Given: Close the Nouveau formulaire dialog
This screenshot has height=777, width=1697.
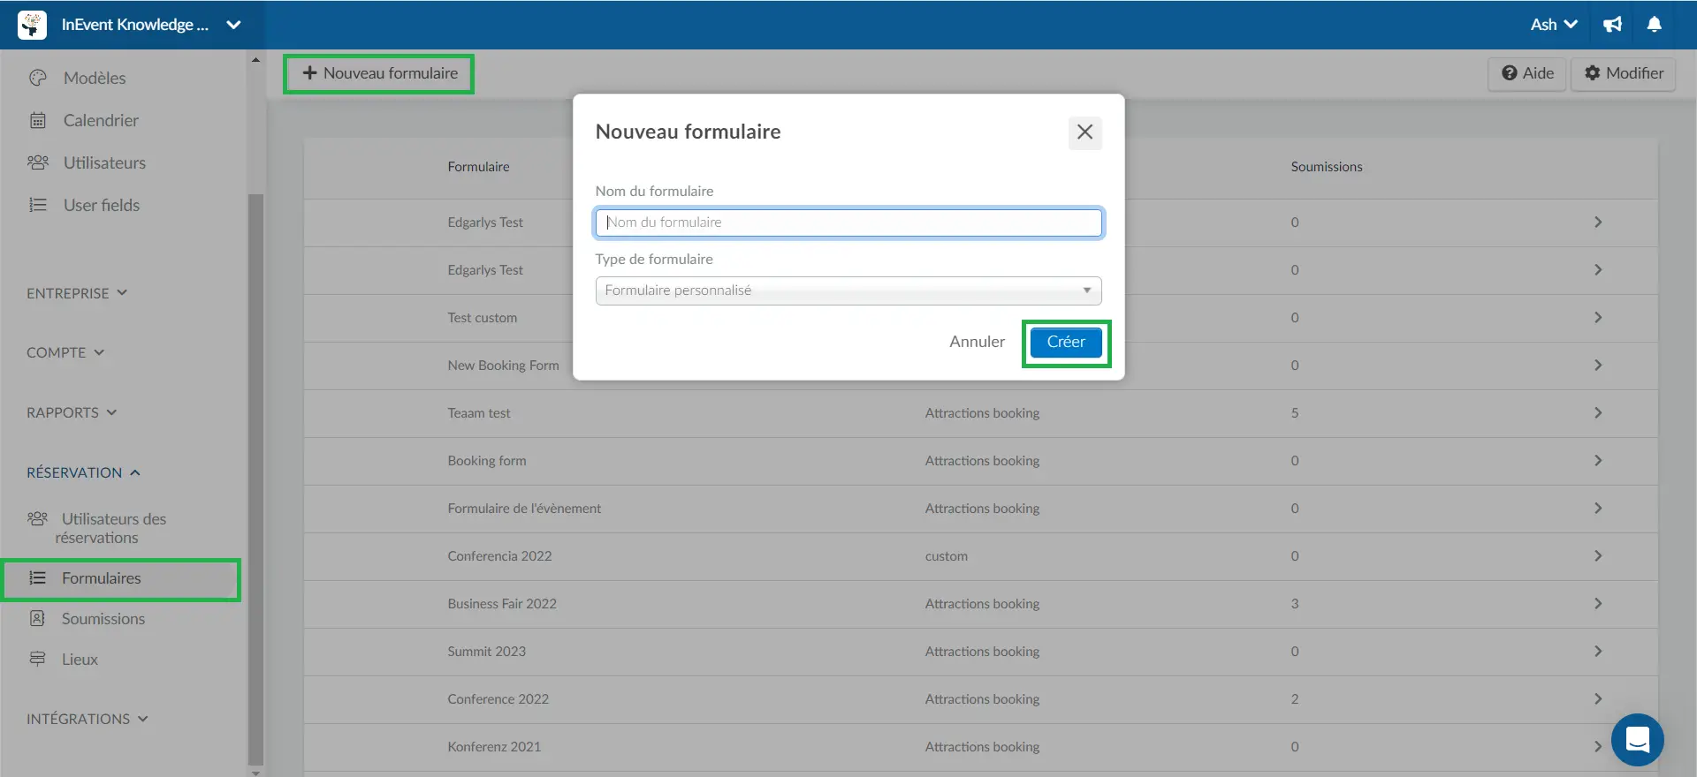Looking at the screenshot, I should pyautogui.click(x=1084, y=132).
